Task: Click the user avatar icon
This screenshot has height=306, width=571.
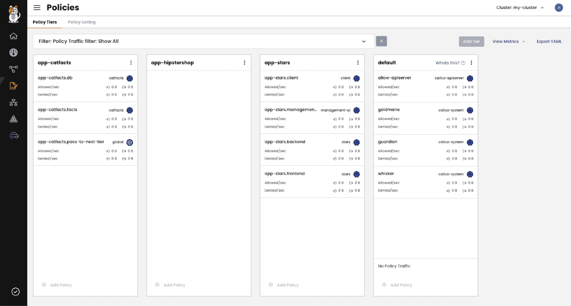Action: click(x=559, y=8)
